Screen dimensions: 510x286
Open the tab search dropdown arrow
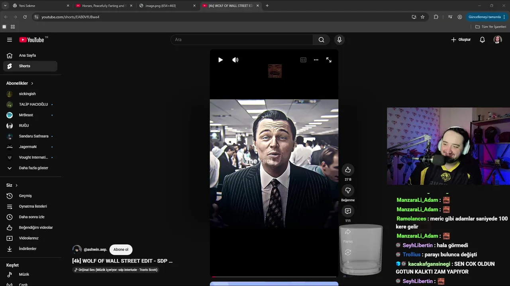tap(5, 6)
